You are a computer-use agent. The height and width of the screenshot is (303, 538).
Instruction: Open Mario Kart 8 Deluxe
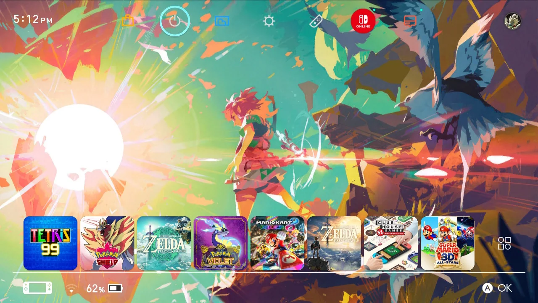(x=277, y=243)
